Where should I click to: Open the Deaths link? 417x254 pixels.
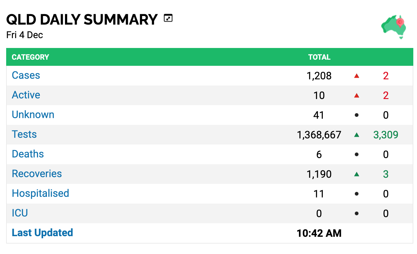tap(28, 154)
